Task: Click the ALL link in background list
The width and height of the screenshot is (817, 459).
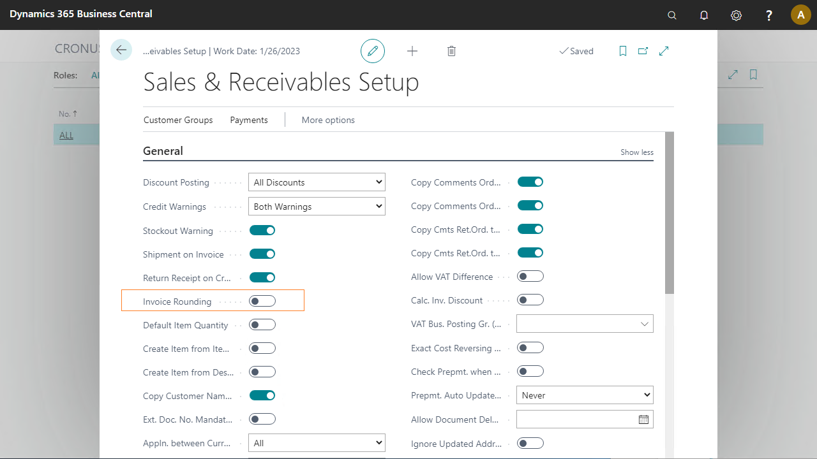Action: pos(66,135)
